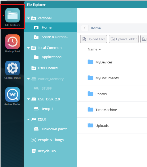Click the Upload Folder button
Screen dimensions: 147x167
point(124,39)
